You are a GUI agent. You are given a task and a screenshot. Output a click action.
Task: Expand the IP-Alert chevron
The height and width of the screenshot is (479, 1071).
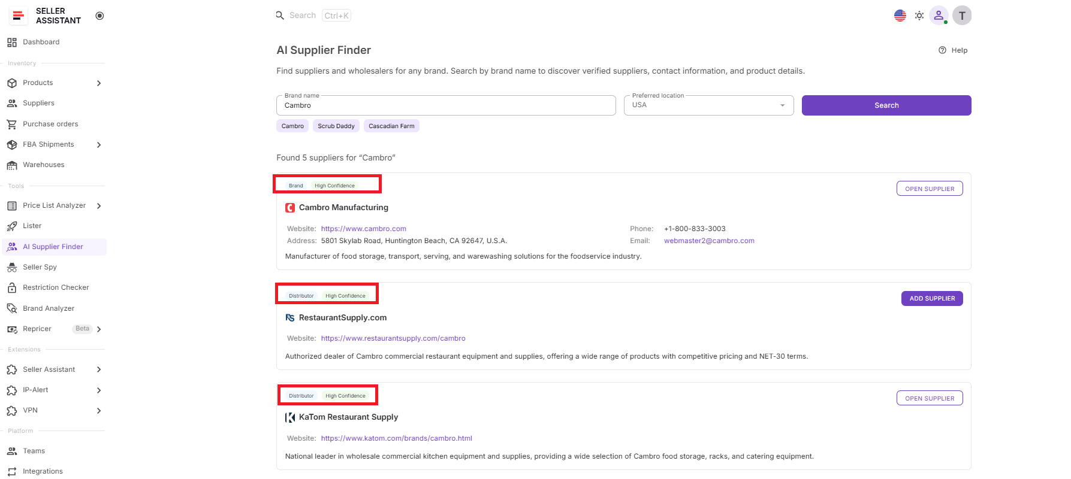(x=99, y=390)
